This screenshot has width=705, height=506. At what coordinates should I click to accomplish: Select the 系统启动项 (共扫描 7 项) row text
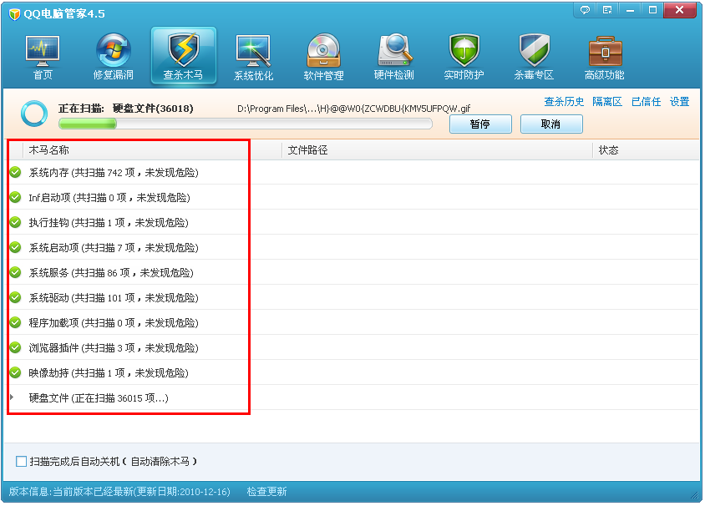coord(114,248)
